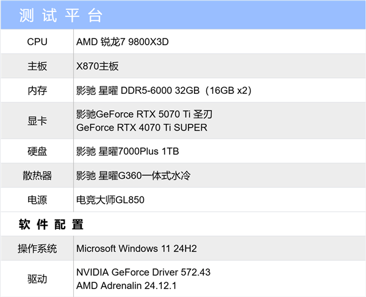The height and width of the screenshot is (297, 366).
Task: Click the 电竞大师GL850 value
Action: [x=110, y=200]
